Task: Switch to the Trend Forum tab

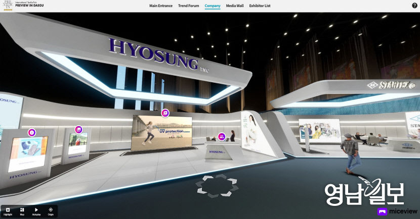Action: click(x=189, y=6)
